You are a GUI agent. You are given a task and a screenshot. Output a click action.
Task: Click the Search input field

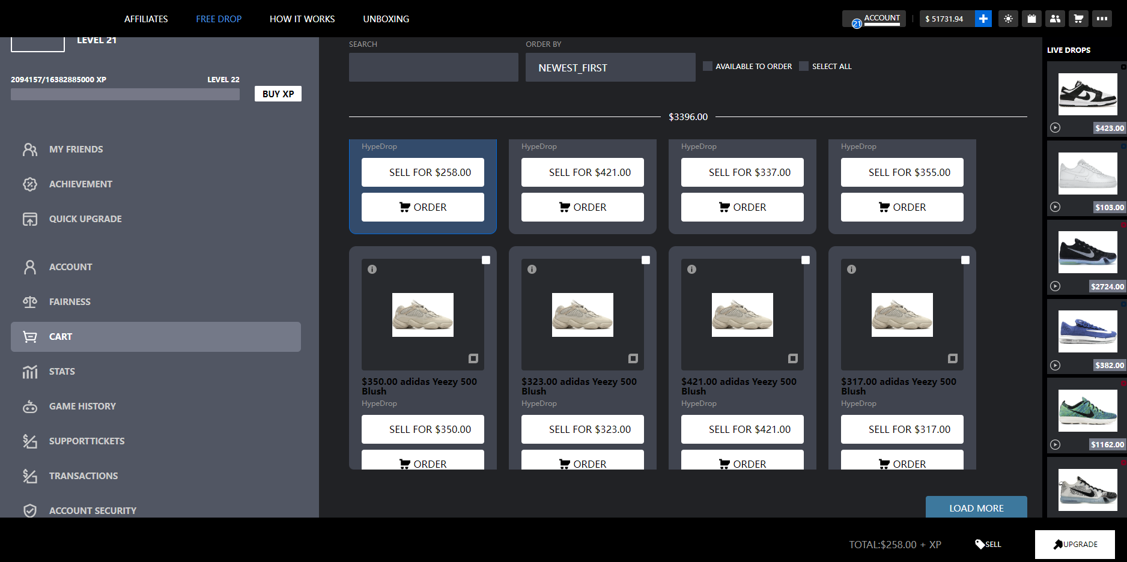pos(434,67)
